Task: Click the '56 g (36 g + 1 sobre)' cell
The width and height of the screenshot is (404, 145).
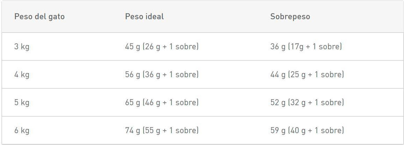Action: click(162, 74)
